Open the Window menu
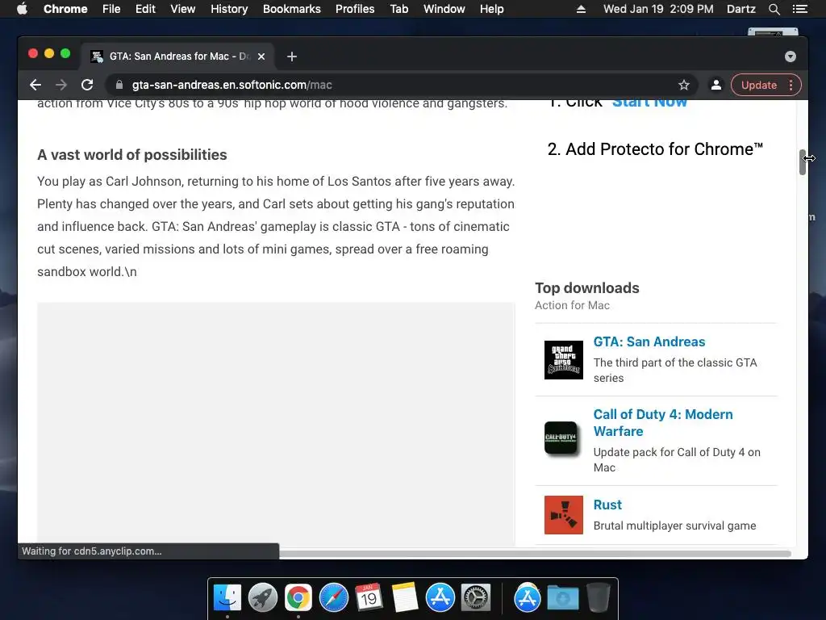This screenshot has width=826, height=620. click(444, 9)
